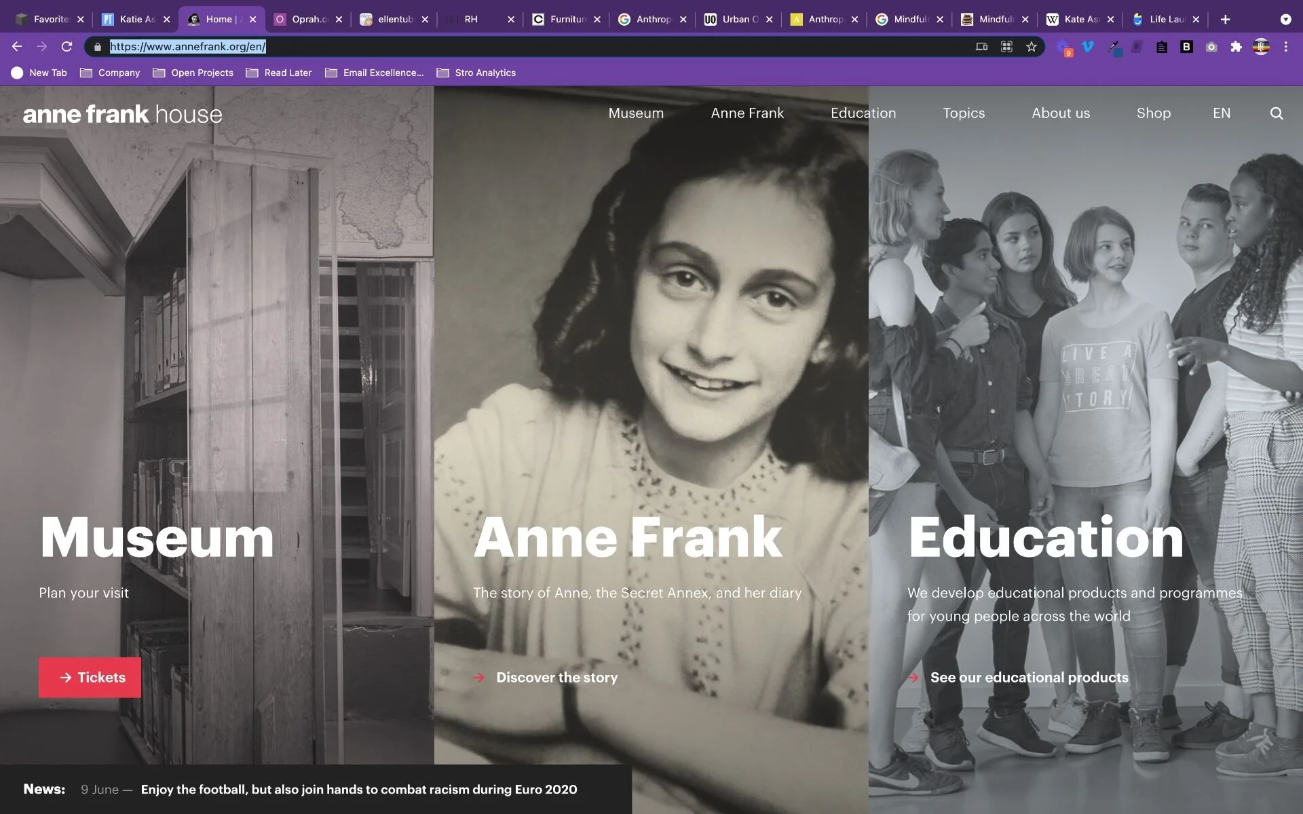Click See our educational products link
This screenshot has width=1303, height=814.
point(1029,677)
